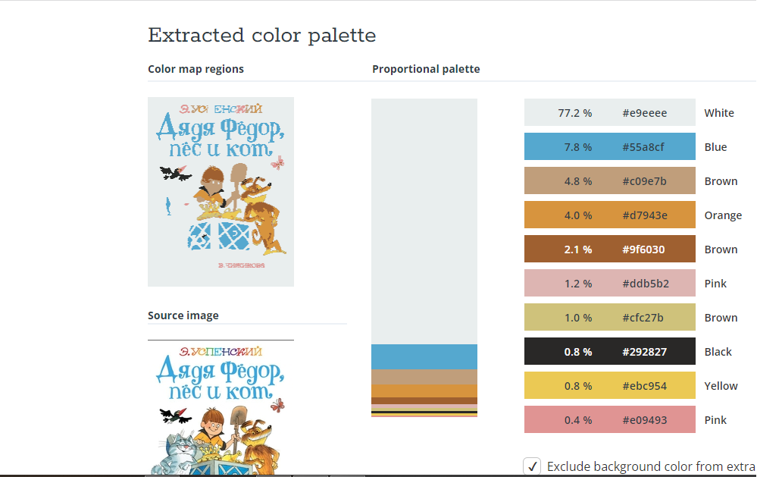Screen dimensions: 757x477
Task: Select the light Pink #ddb5b2 swatch
Action: coord(610,283)
